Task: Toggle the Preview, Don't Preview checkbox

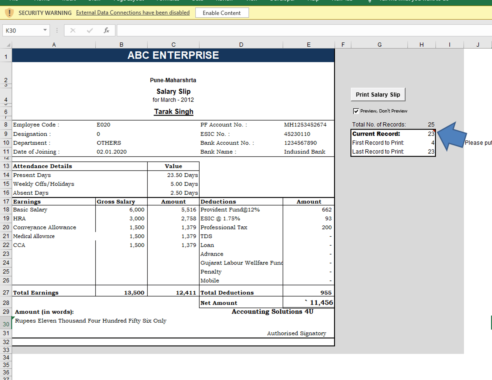Action: (356, 111)
